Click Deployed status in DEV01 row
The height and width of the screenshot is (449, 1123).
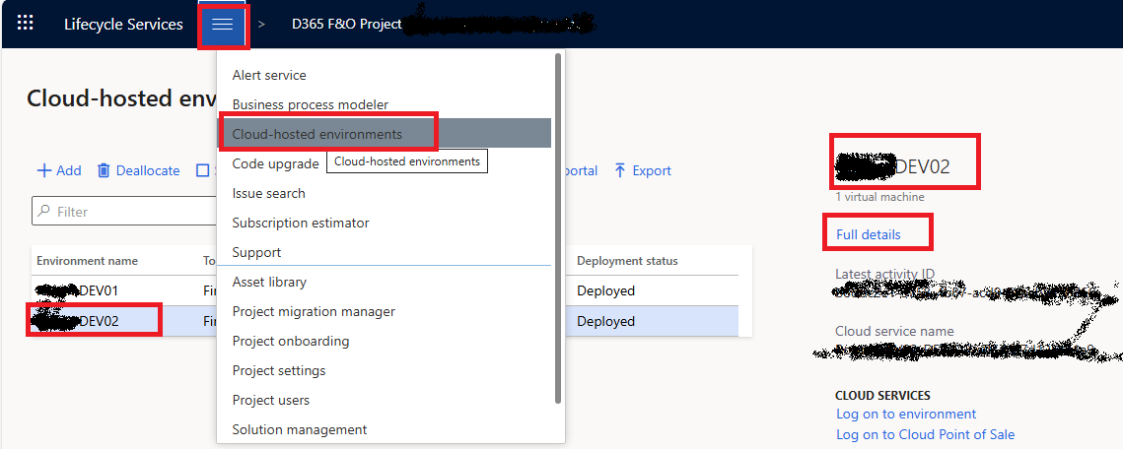[x=606, y=291]
